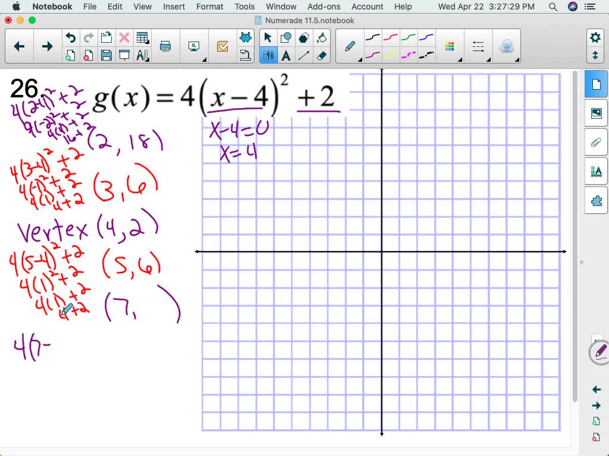Toggle the Screen Shade on
The width and height of the screenshot is (609, 456).
coord(125,55)
